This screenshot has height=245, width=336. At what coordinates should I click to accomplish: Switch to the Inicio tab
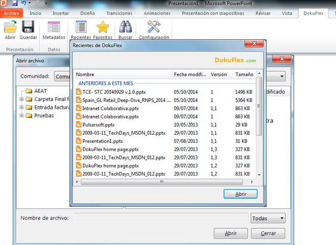(35, 13)
